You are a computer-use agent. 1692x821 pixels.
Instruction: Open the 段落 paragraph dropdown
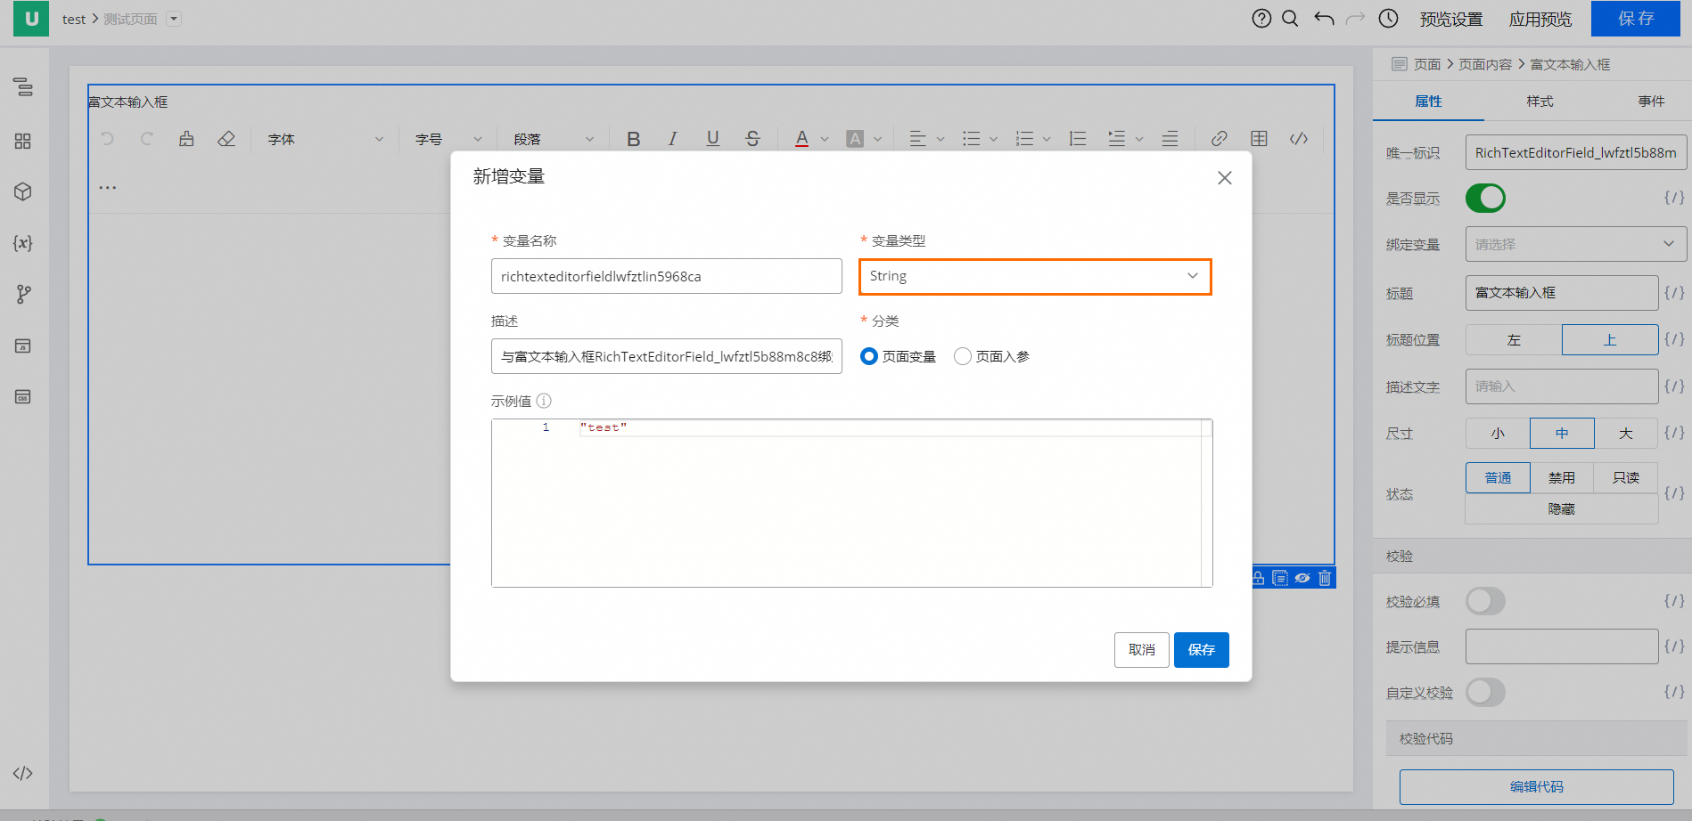pos(554,139)
